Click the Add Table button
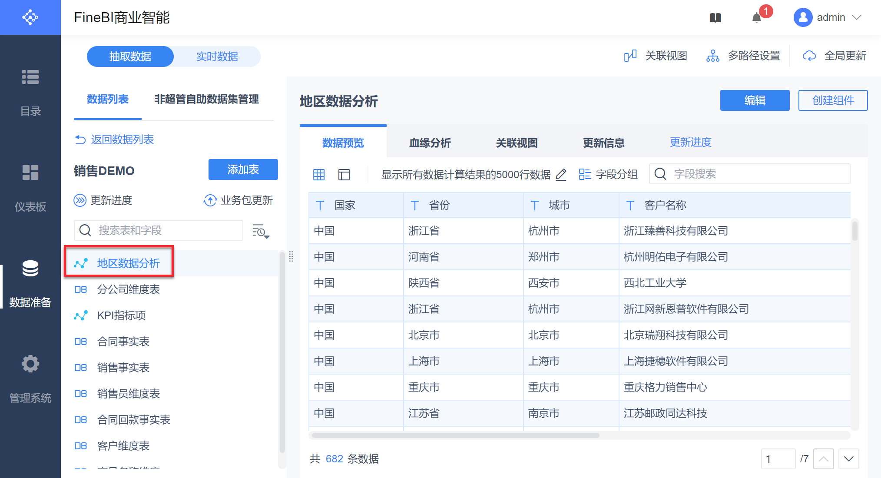881x478 pixels. (243, 169)
